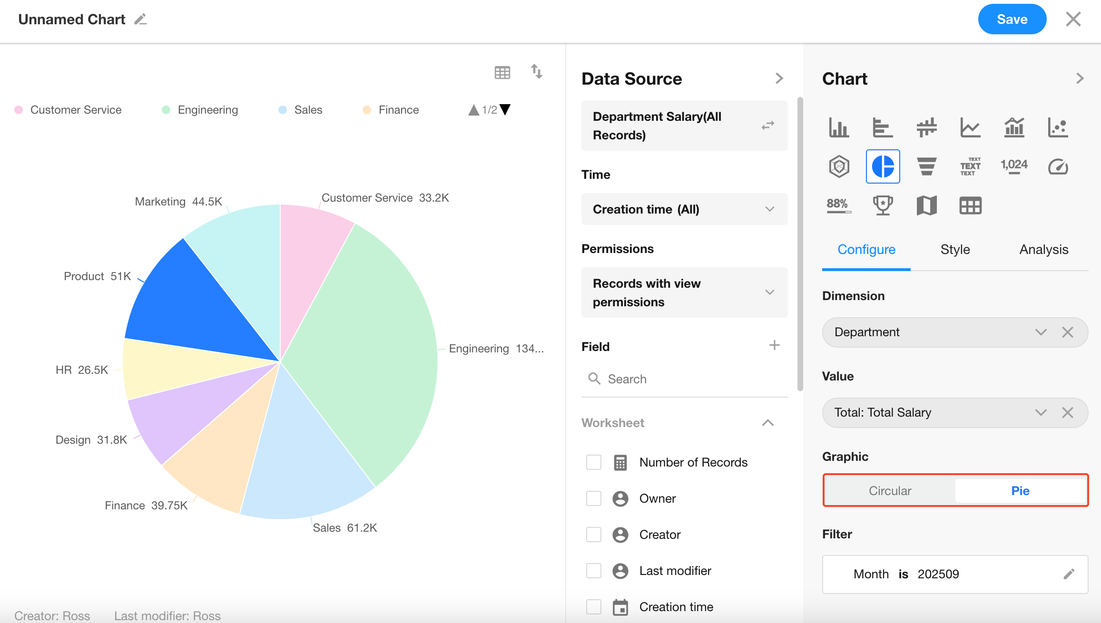Screen dimensions: 1101x623
Task: Tick the Last modifier checkbox
Action: pyautogui.click(x=594, y=571)
